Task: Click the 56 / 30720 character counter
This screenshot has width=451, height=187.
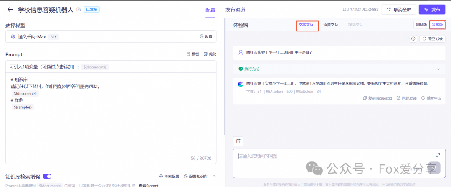Action: point(201,158)
